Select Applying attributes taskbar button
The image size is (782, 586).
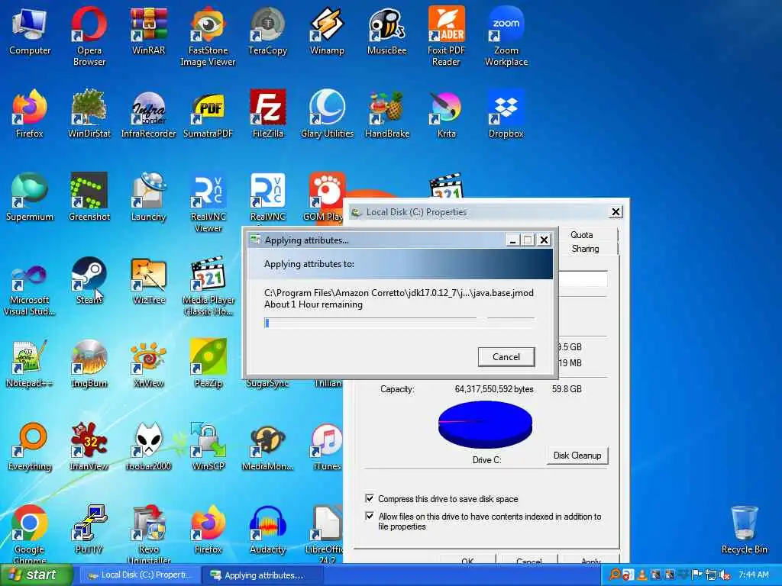tap(263, 575)
